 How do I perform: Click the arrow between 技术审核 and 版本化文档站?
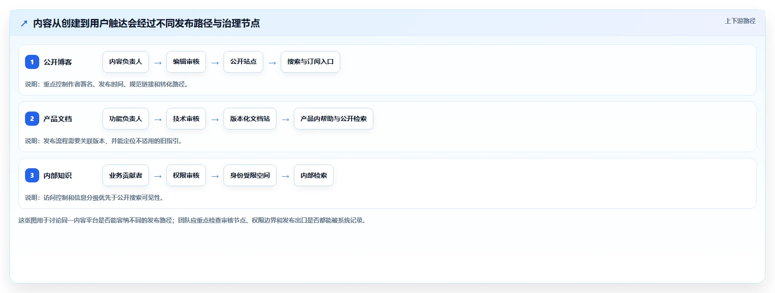(x=215, y=120)
